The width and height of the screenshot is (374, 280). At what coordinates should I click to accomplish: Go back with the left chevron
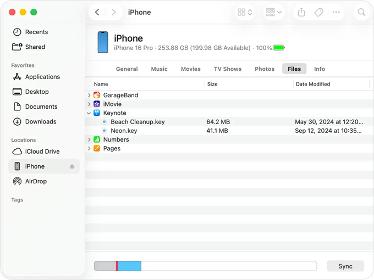point(97,12)
